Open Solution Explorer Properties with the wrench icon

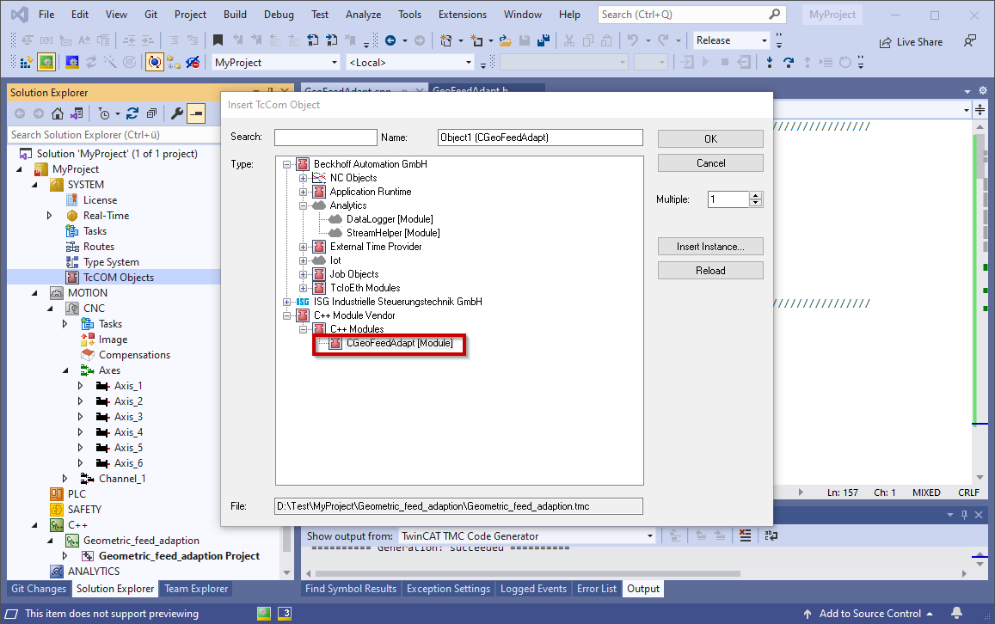tap(178, 113)
